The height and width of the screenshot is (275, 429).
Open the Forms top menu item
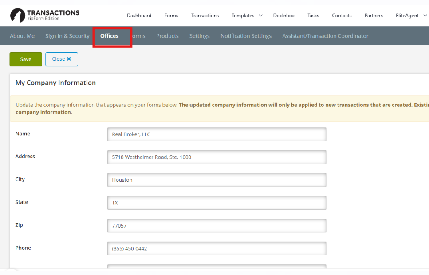[171, 16]
